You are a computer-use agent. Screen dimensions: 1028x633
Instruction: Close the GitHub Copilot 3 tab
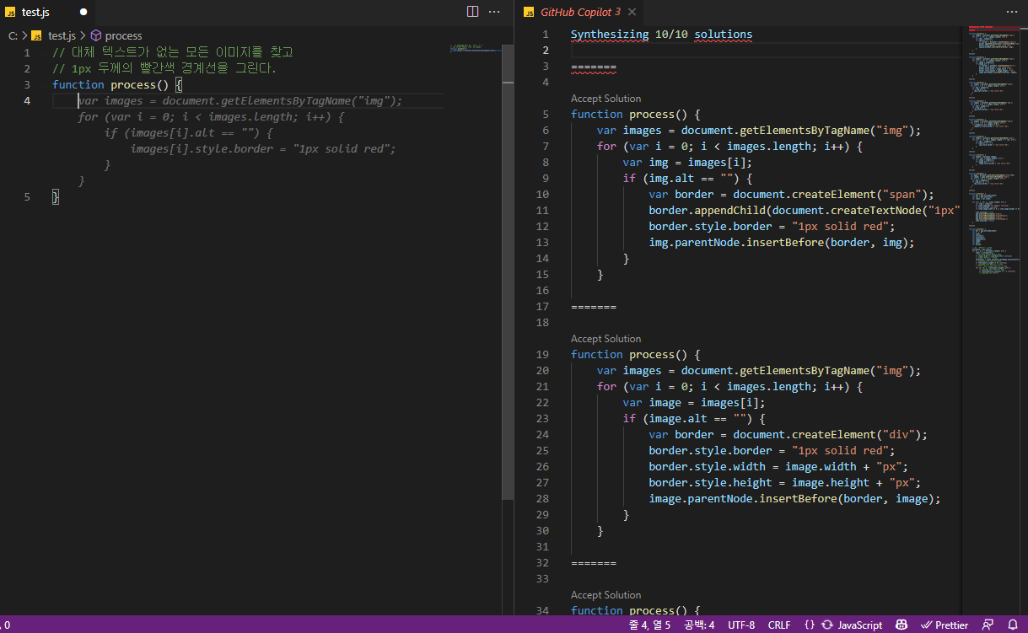632,12
